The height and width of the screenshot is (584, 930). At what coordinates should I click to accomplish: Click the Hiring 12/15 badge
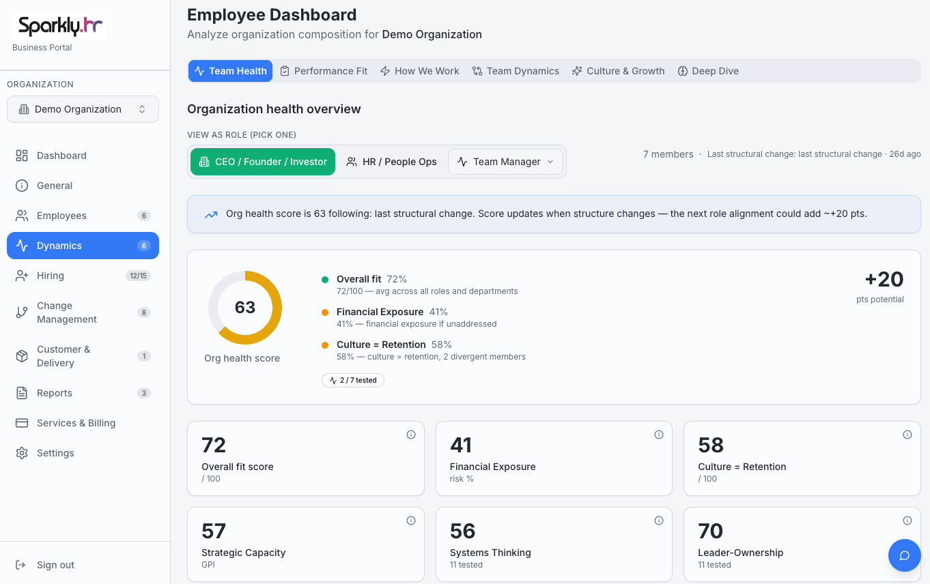point(138,276)
